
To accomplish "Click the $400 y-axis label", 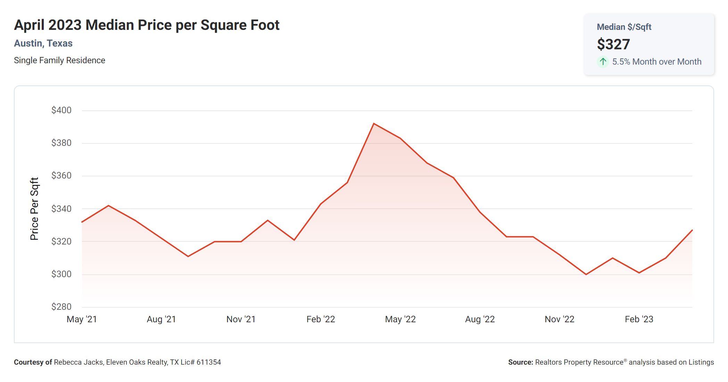I will [61, 110].
